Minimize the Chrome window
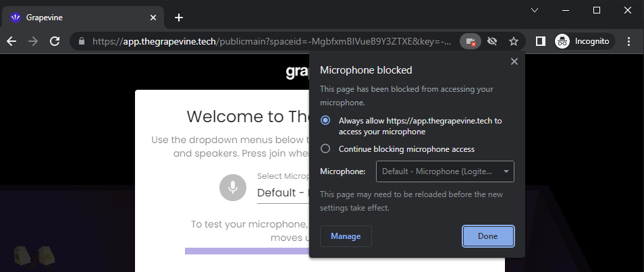Viewport: 644px width, 272px height. 566,10
